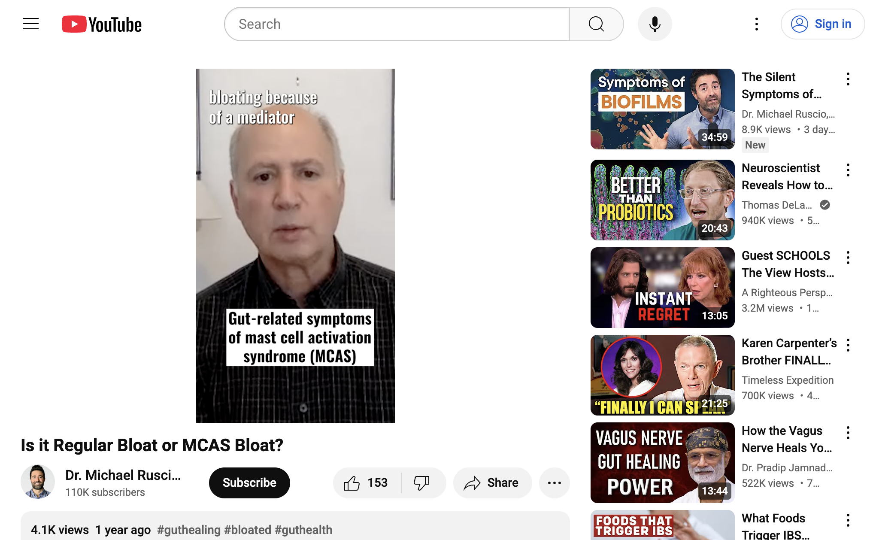
Task: Open options for How the Vagus Nerve video
Action: tap(848, 433)
